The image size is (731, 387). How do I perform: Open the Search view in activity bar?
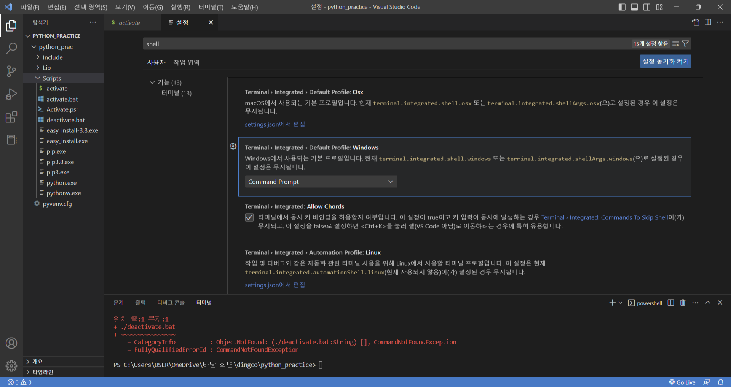pos(11,48)
